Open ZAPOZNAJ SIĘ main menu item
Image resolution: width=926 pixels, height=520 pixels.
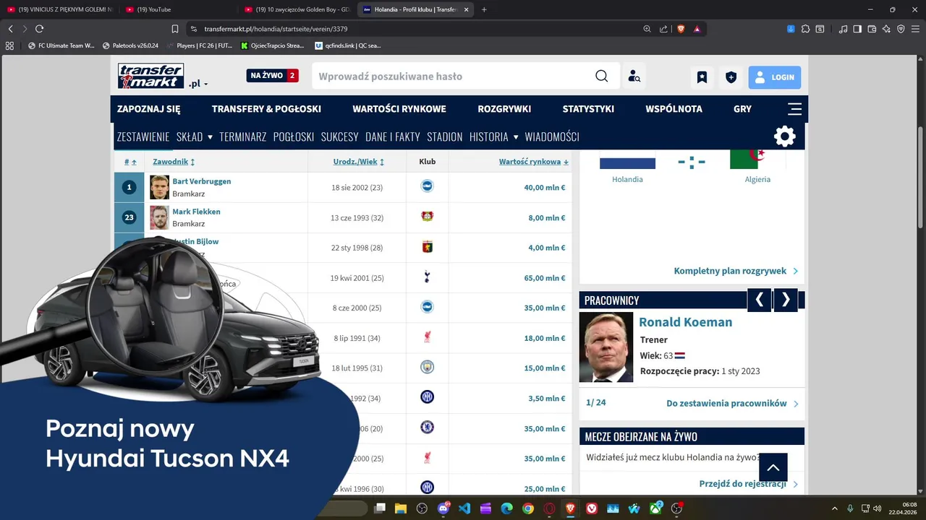149,109
